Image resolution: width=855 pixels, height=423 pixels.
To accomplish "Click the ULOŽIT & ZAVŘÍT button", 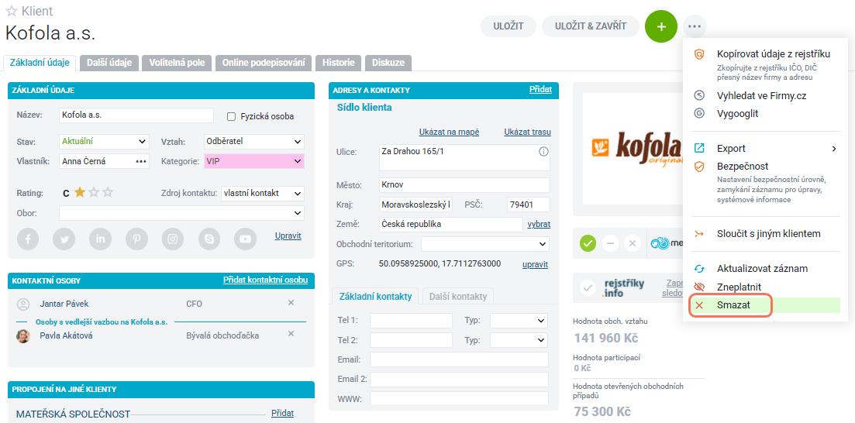I will click(x=591, y=26).
